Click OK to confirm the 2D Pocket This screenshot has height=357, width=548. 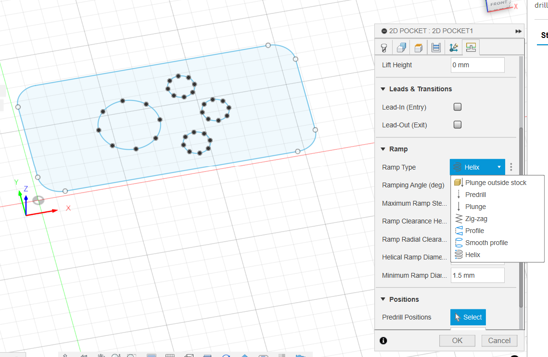pos(457,341)
